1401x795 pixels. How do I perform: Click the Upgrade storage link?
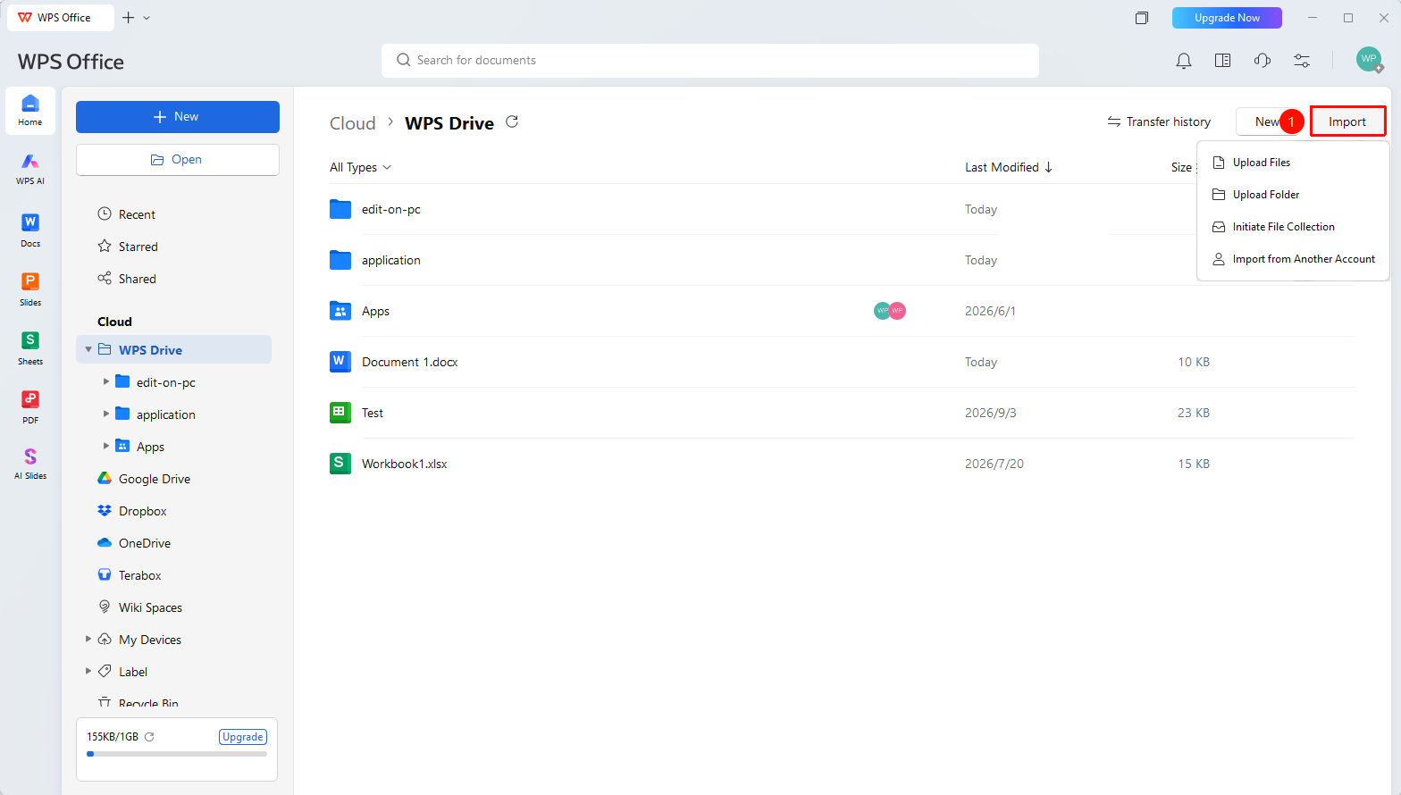(x=243, y=737)
